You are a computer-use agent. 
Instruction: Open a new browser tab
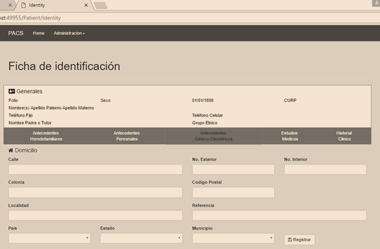pos(101,5)
